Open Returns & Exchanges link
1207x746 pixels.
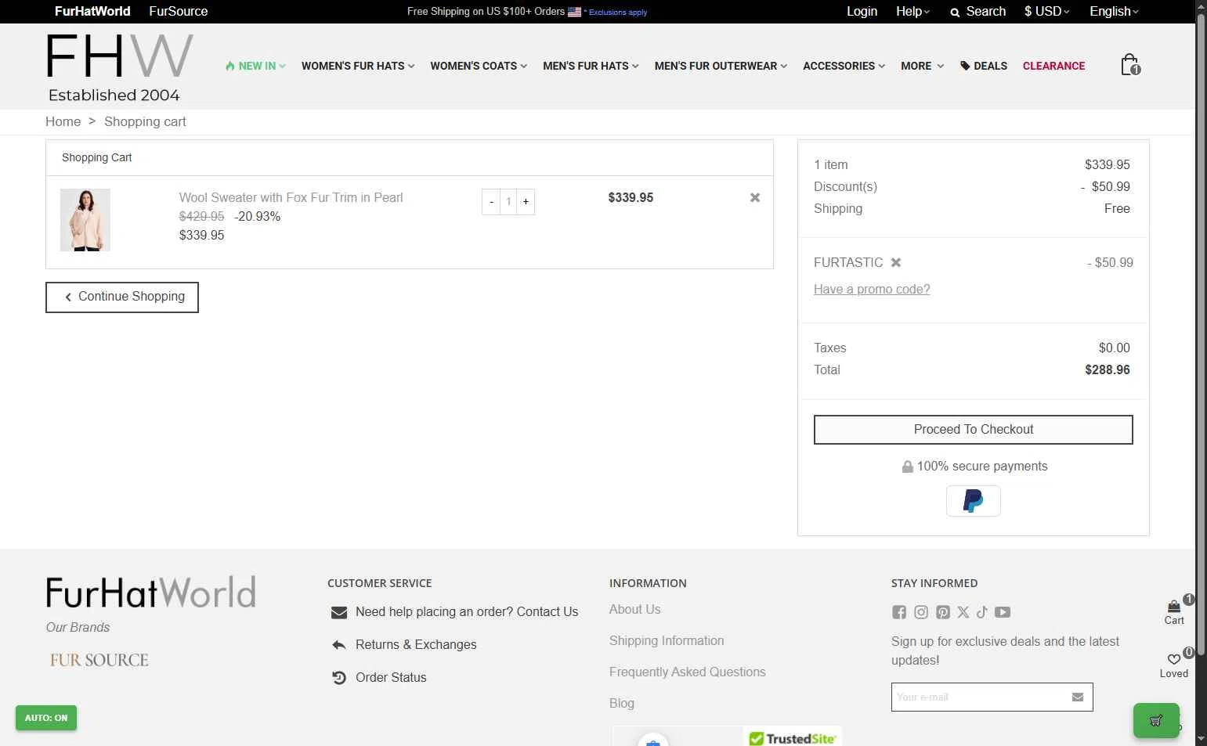click(416, 645)
